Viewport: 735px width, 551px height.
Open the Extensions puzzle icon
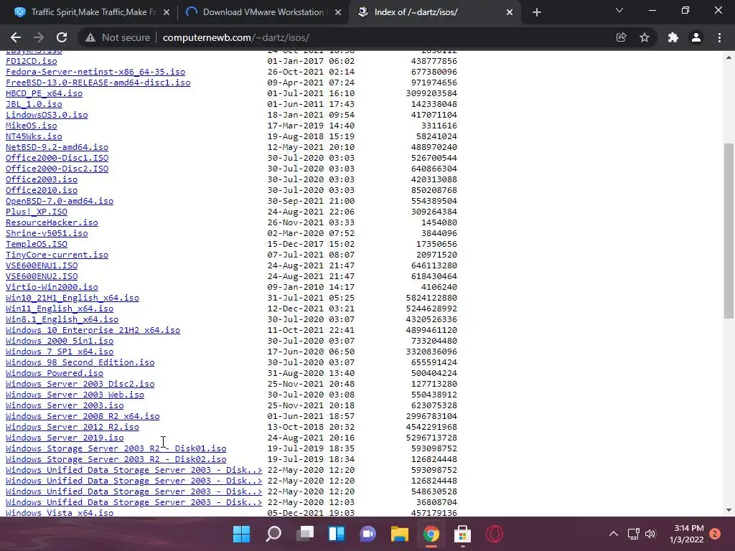(673, 37)
